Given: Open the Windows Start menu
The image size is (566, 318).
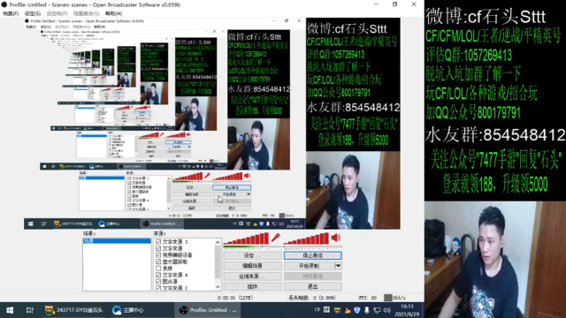Looking at the screenshot, I should click(x=10, y=310).
